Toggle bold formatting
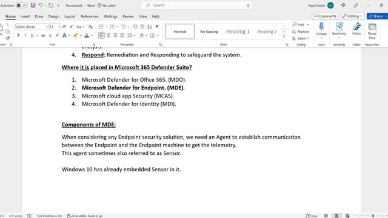 18,35
